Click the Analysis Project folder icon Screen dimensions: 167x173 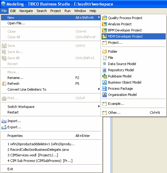point(104,24)
